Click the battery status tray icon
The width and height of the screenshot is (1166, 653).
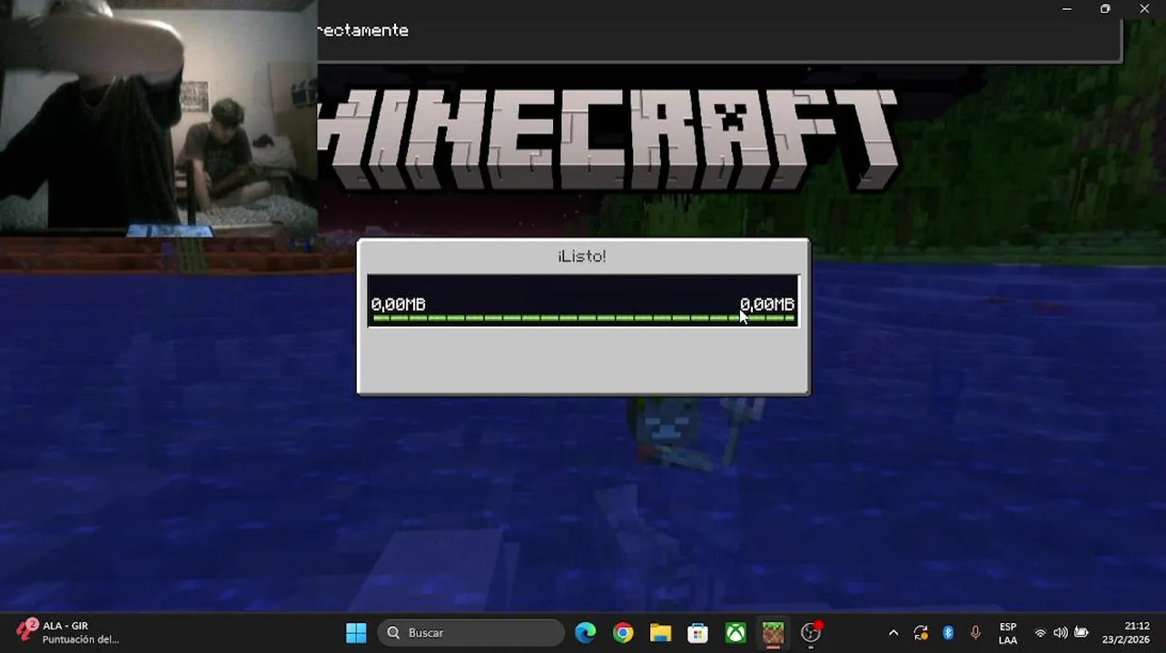coord(1082,633)
